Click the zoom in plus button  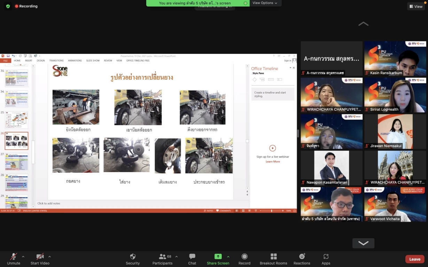(282, 211)
